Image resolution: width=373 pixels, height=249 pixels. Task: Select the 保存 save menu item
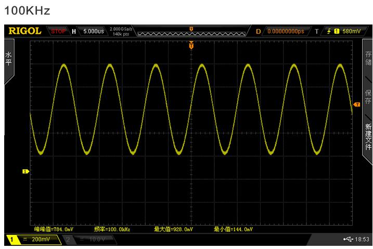tap(368, 97)
